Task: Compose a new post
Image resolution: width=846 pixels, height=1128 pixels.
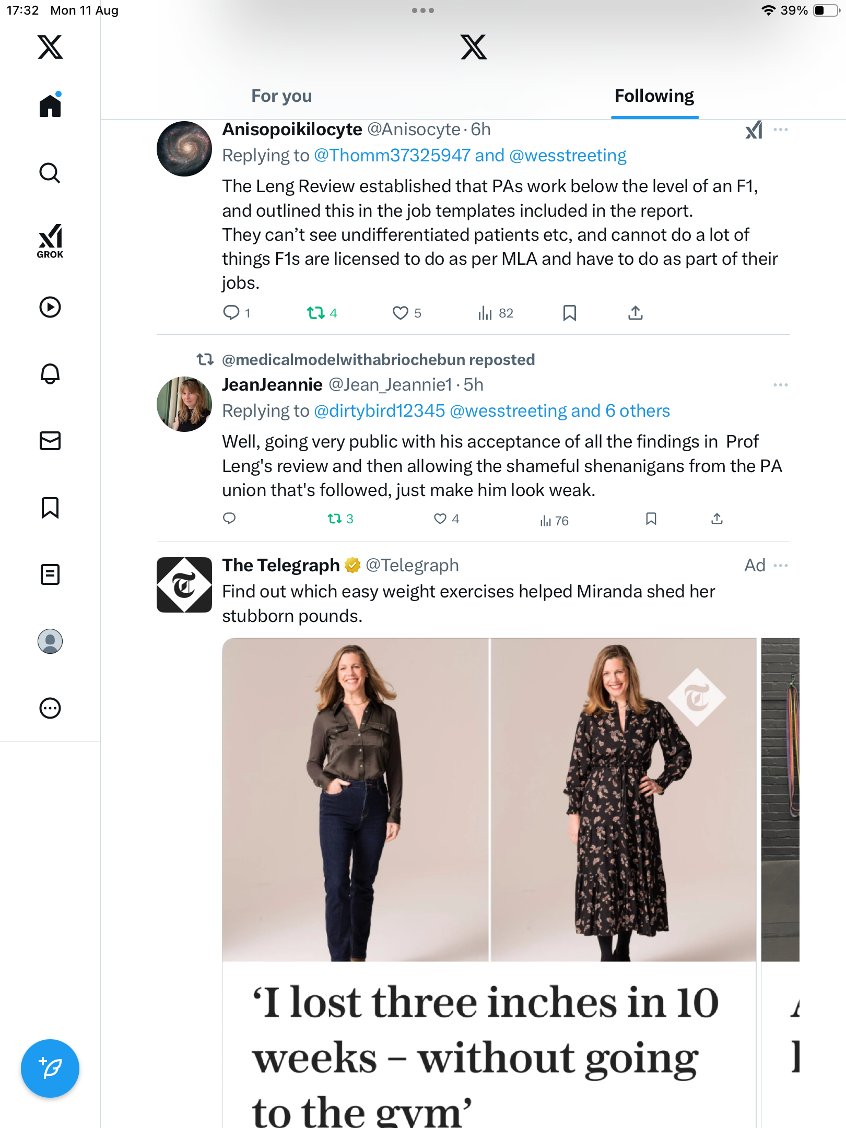Action: pos(50,1068)
